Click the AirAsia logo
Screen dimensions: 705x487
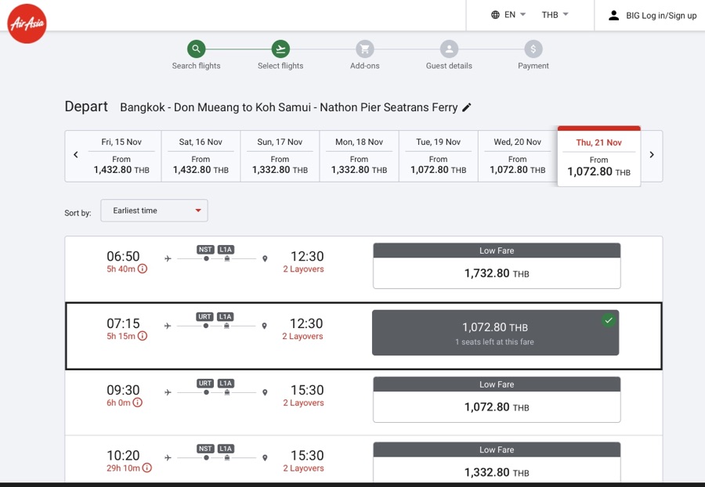27,23
